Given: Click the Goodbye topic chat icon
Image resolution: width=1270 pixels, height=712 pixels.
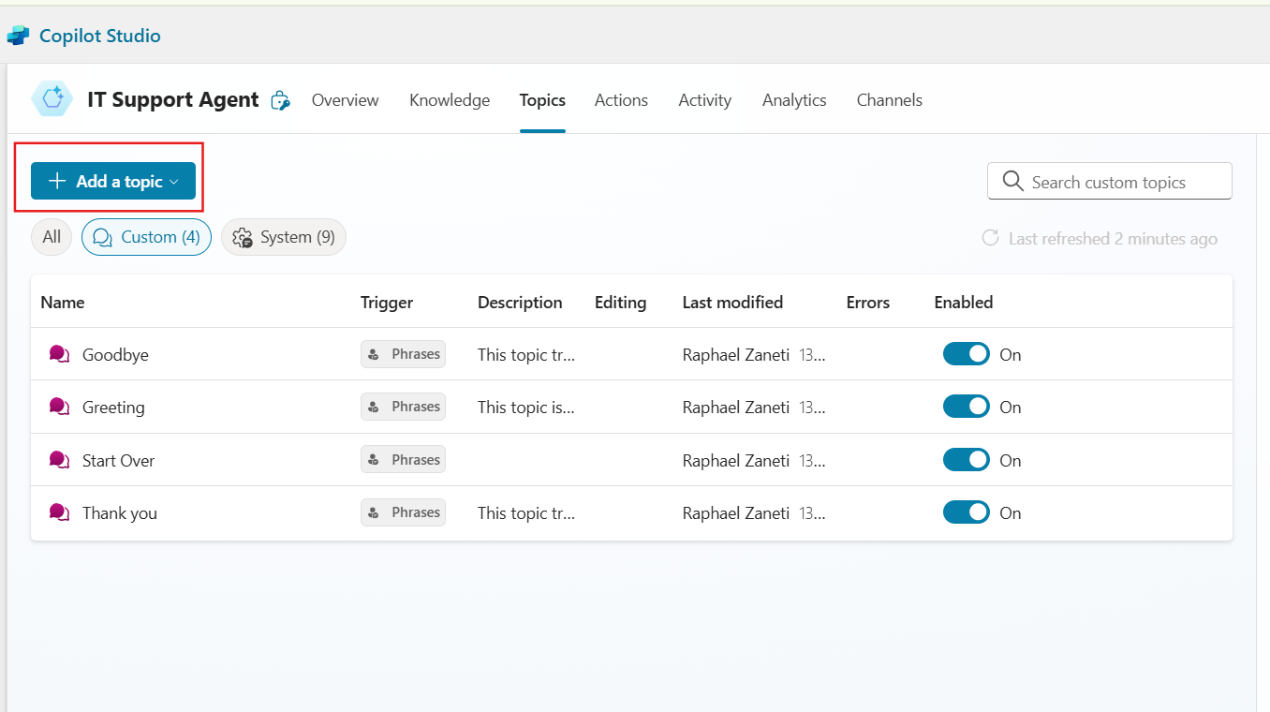Looking at the screenshot, I should 60,354.
